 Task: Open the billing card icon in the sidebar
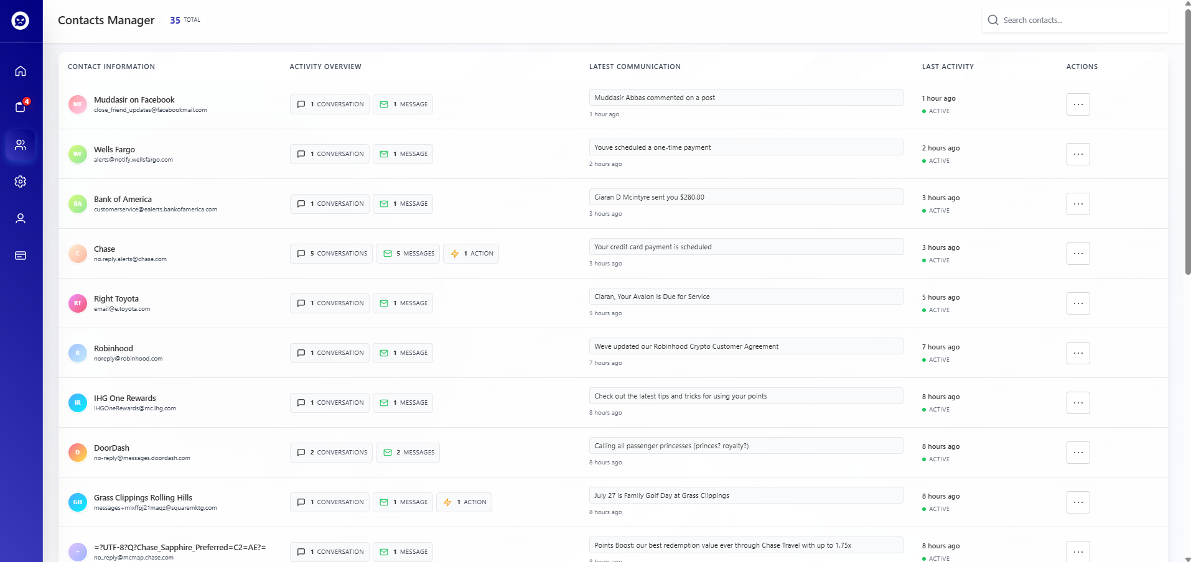21,255
